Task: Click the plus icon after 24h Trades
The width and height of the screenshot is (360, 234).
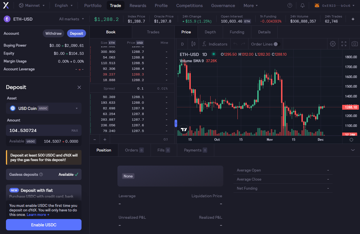Action: coord(353,19)
